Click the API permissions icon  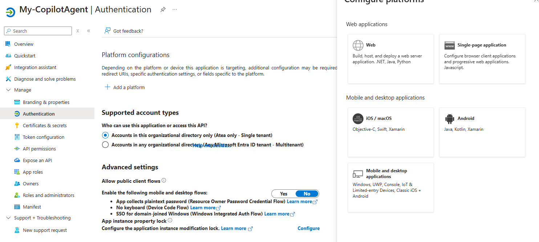(17, 149)
